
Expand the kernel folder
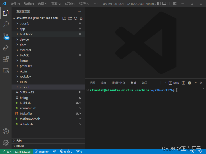48,61
